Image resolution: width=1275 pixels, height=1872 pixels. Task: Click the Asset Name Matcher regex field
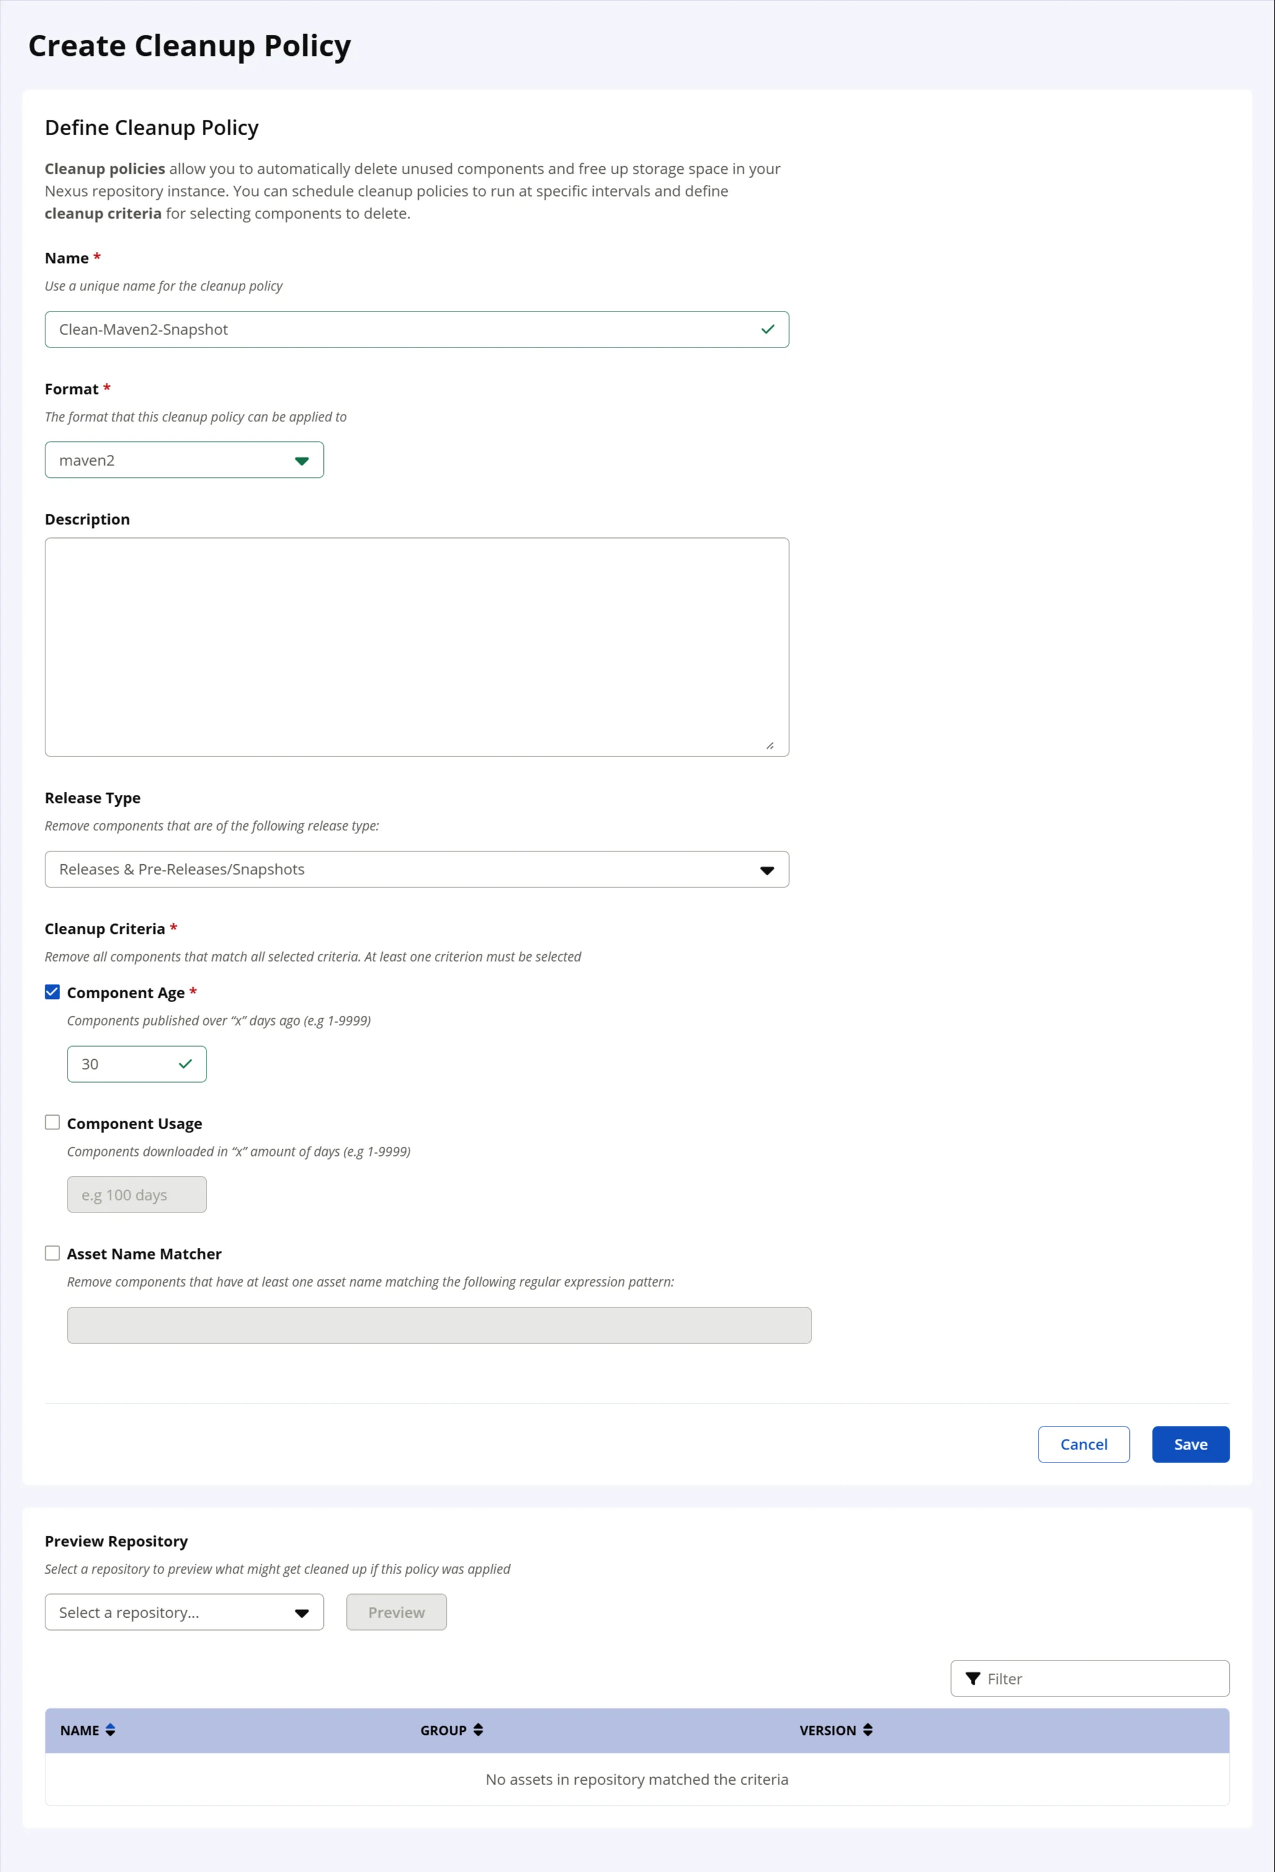[439, 1325]
